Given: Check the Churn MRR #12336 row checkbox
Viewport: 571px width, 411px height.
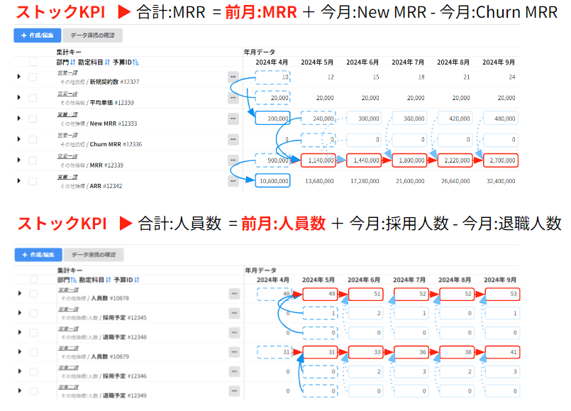Looking at the screenshot, I should 33,140.
